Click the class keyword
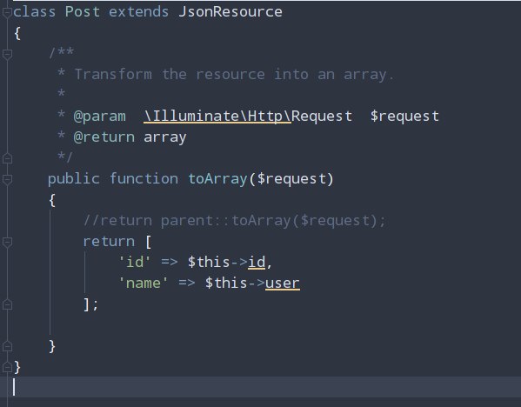Viewport: 521px width, 407px height. click(34, 12)
